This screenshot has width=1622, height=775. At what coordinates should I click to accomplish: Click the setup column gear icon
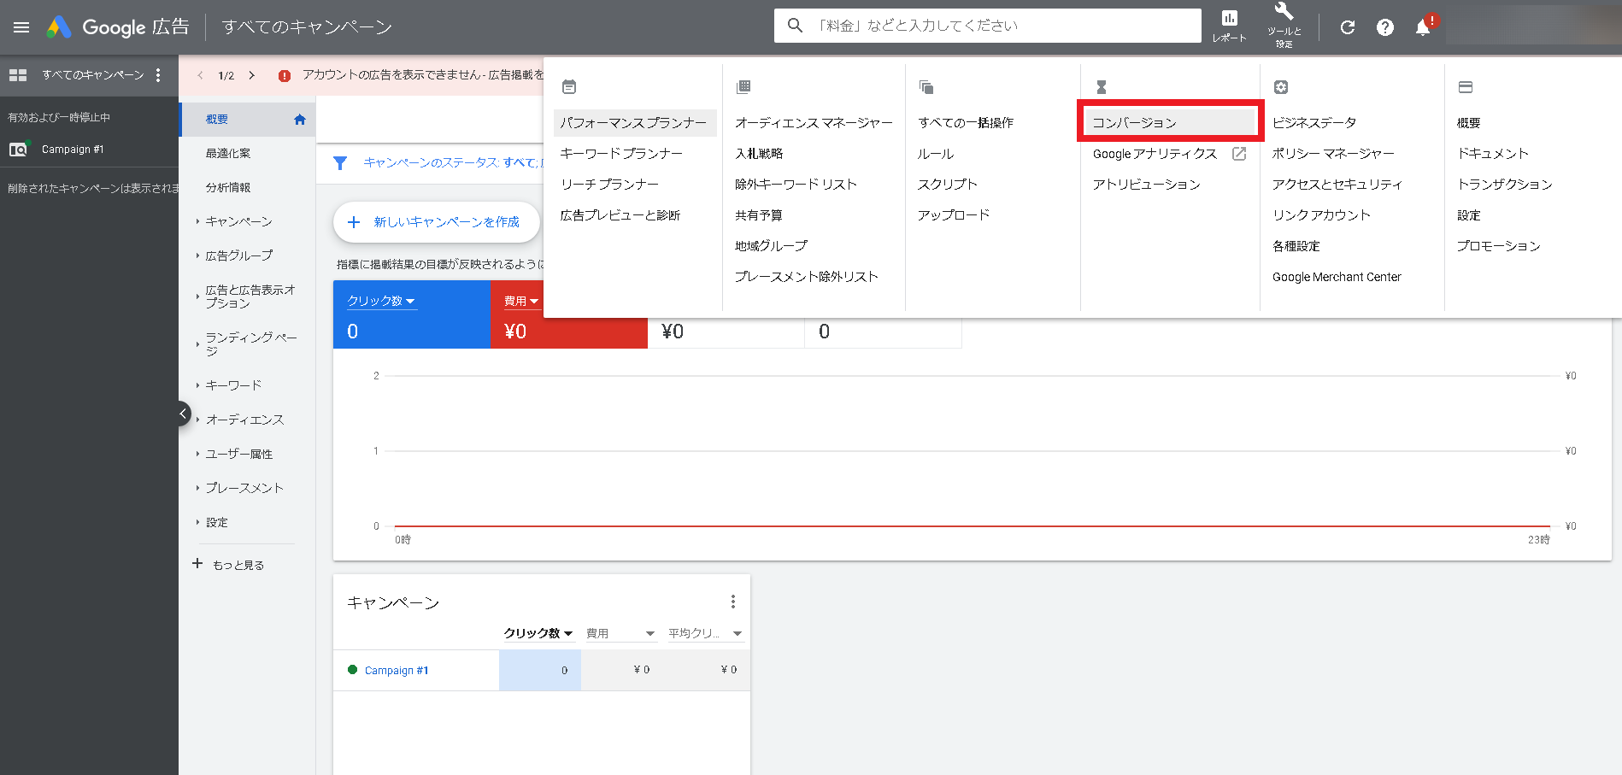click(x=1281, y=87)
